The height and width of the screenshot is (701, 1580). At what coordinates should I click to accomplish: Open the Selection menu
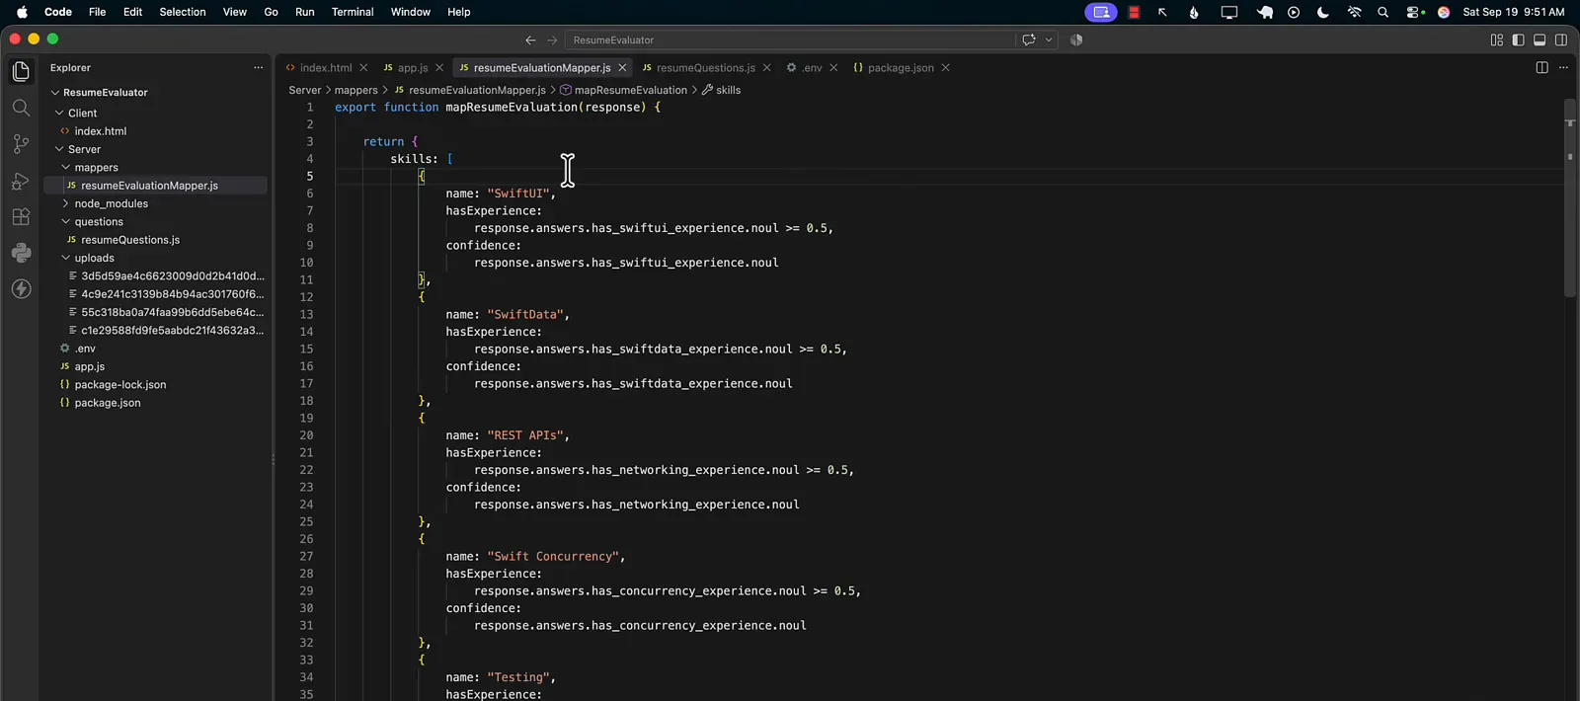point(183,12)
